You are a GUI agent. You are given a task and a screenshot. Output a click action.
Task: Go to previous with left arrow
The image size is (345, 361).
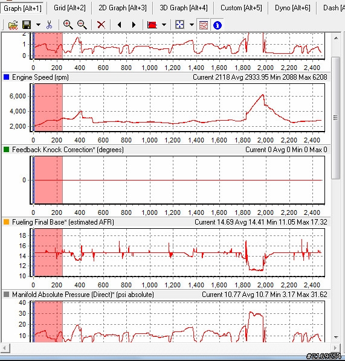point(120,25)
